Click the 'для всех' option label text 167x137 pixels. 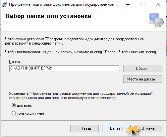(24, 105)
